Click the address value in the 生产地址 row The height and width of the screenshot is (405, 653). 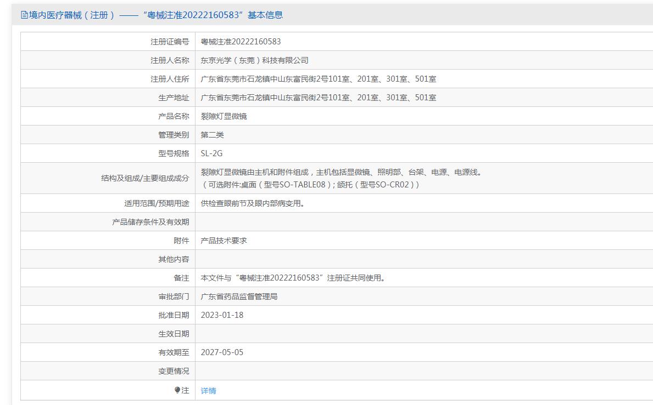(319, 98)
